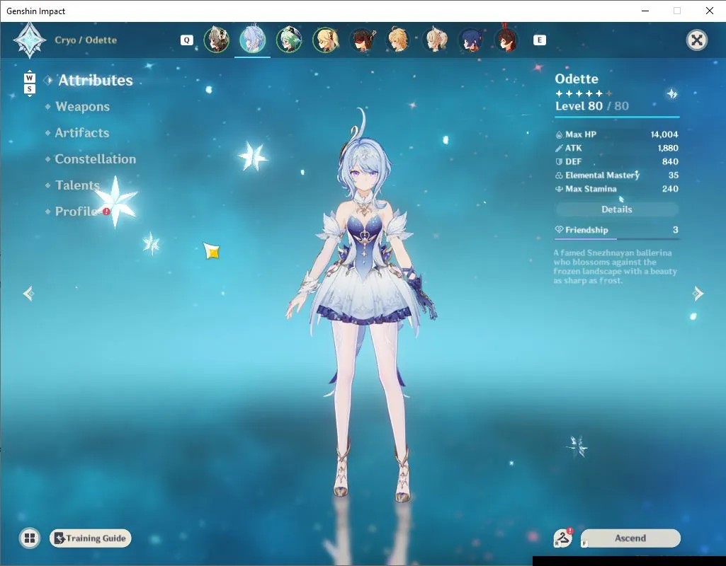Click the Ascend button

point(630,538)
